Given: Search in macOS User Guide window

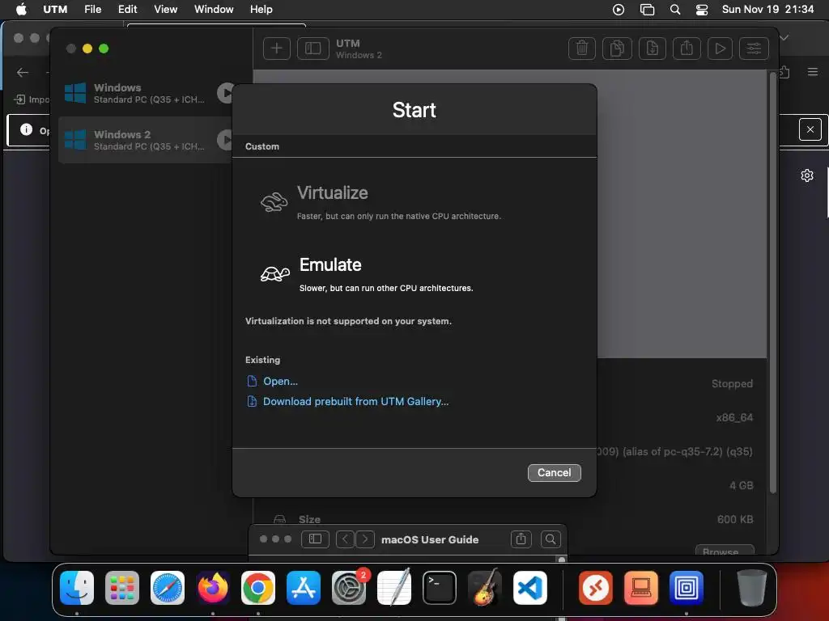Looking at the screenshot, I should (551, 539).
